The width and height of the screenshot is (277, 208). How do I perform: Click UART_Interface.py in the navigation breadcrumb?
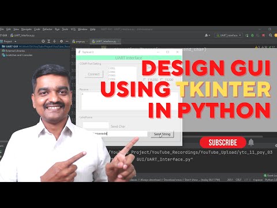click(23, 35)
